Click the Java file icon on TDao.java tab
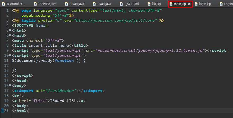Viewport: 233px width, 118px height. click(x=94, y=4)
